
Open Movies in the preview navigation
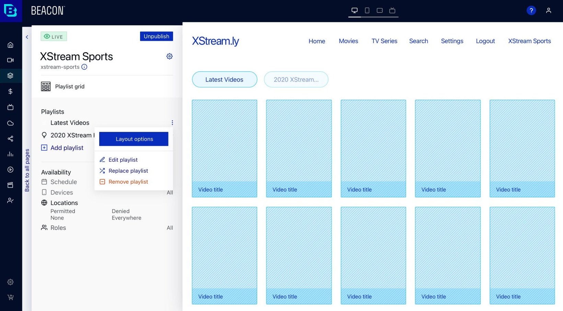(x=348, y=41)
